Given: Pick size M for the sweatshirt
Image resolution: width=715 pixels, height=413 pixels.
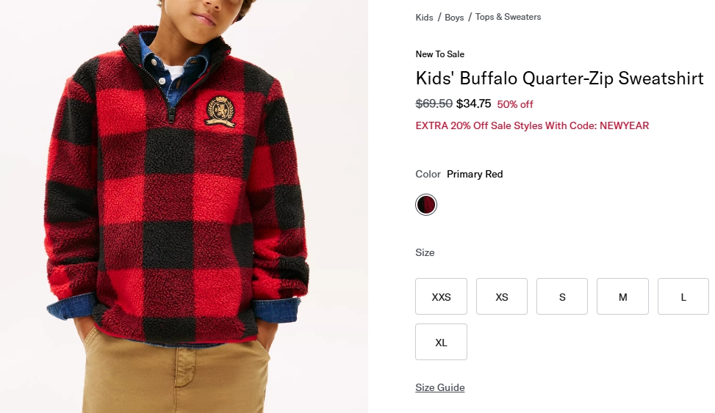Looking at the screenshot, I should point(622,296).
